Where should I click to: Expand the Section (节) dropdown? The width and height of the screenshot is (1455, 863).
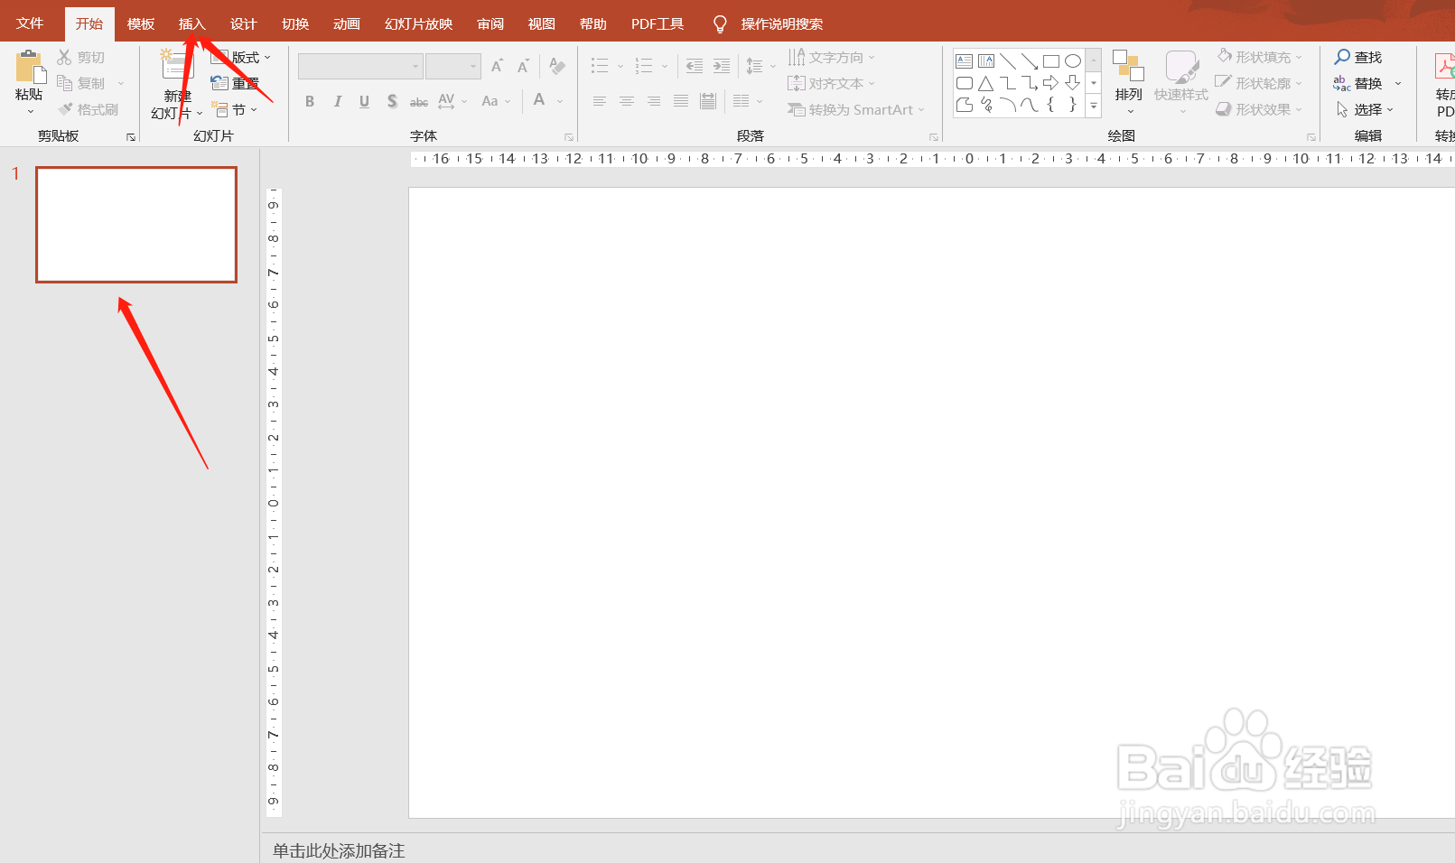[x=254, y=109]
